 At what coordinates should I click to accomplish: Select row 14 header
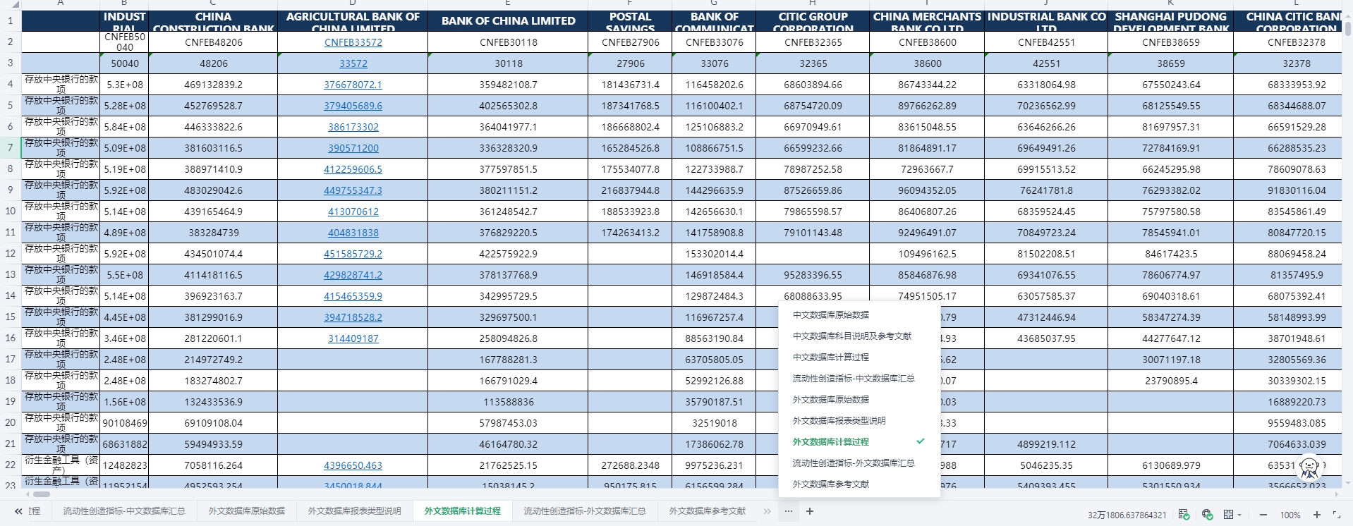pos(11,296)
